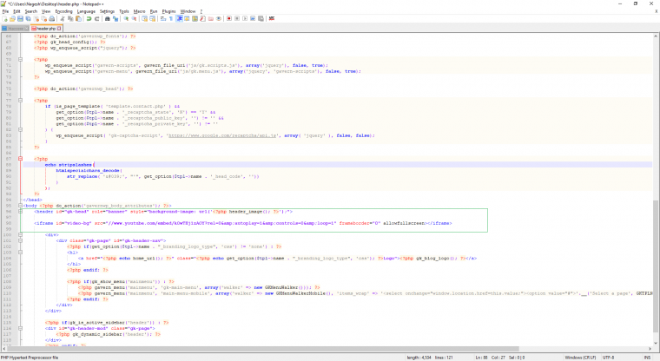Open the Plugins menu

168,10
